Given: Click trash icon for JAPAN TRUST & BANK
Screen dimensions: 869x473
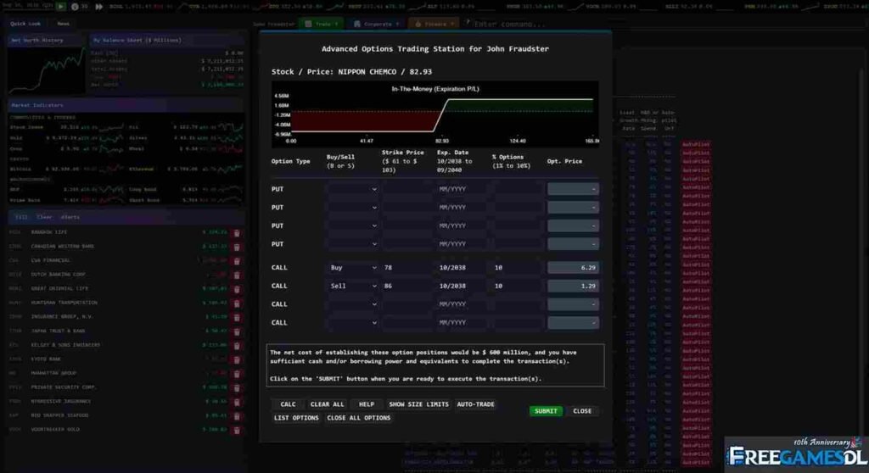Looking at the screenshot, I should tap(237, 331).
